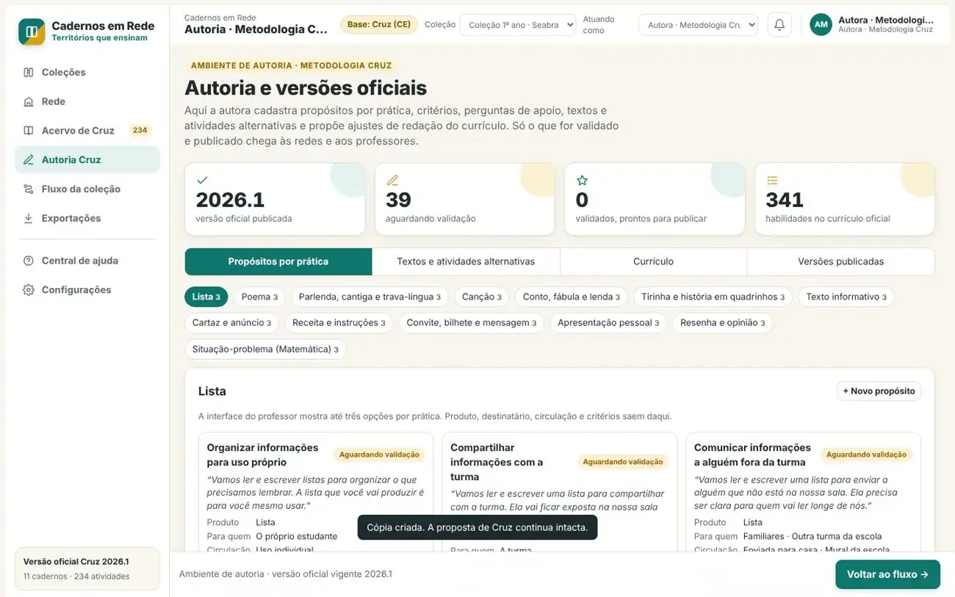This screenshot has height=597, width=955.
Task: Click the Configurações gear icon
Action: [29, 290]
